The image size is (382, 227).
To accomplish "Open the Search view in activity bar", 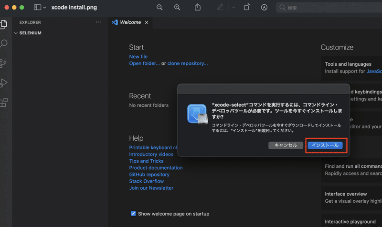I will [4, 43].
